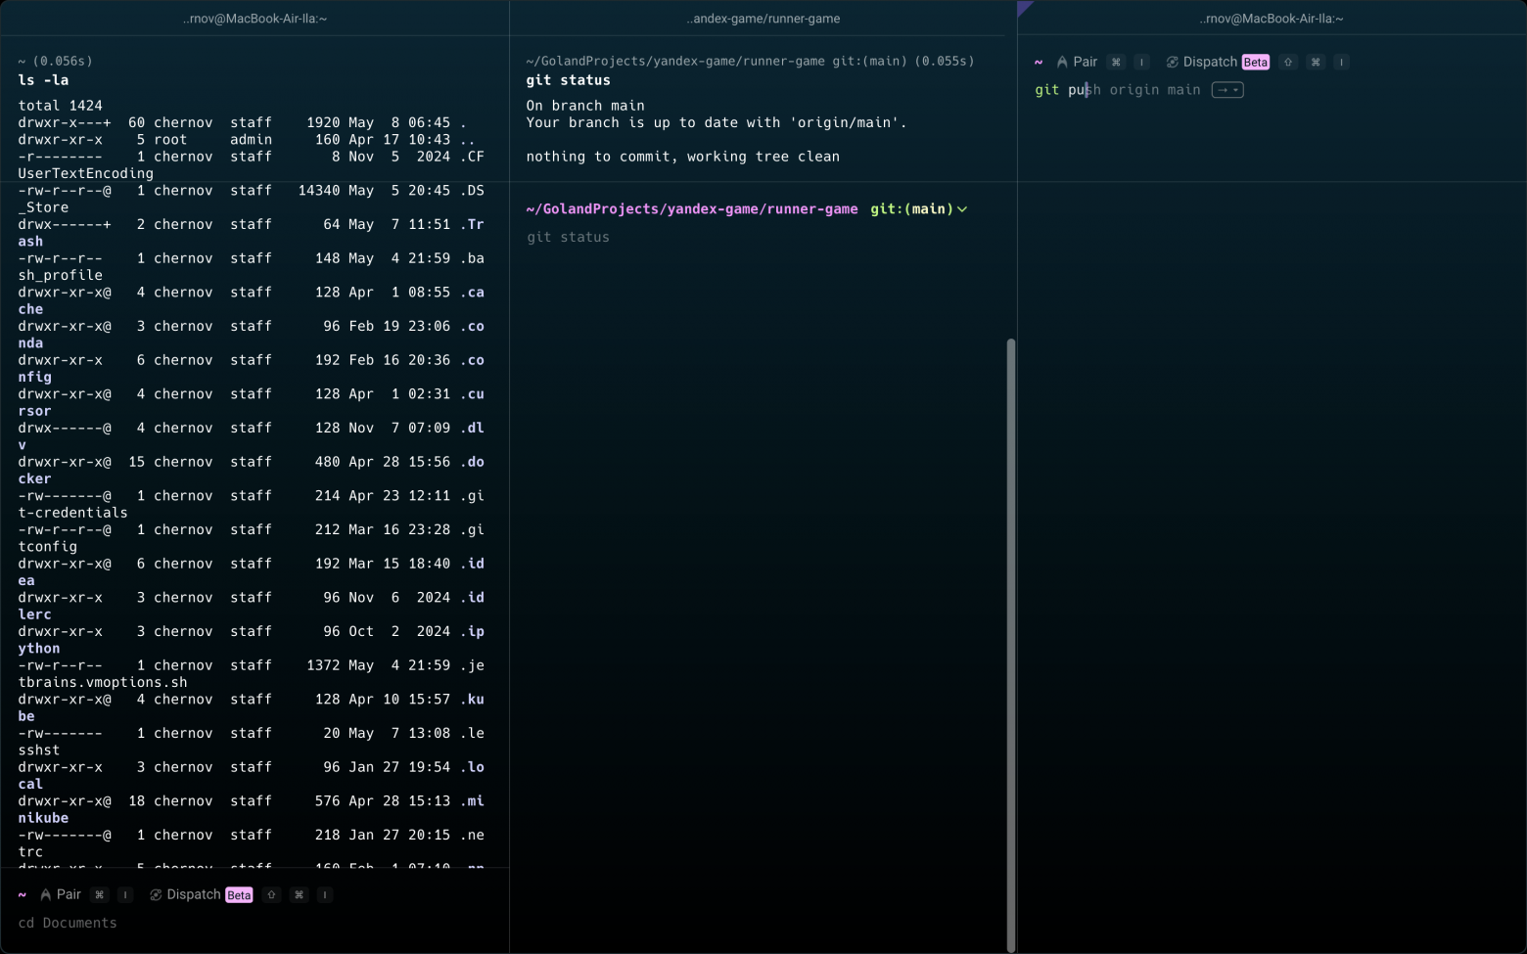Click the Beta badge in bottom-left pane
1527x954 pixels.
pyautogui.click(x=239, y=894)
